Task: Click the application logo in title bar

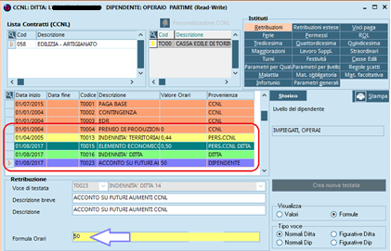Action: 7,8
